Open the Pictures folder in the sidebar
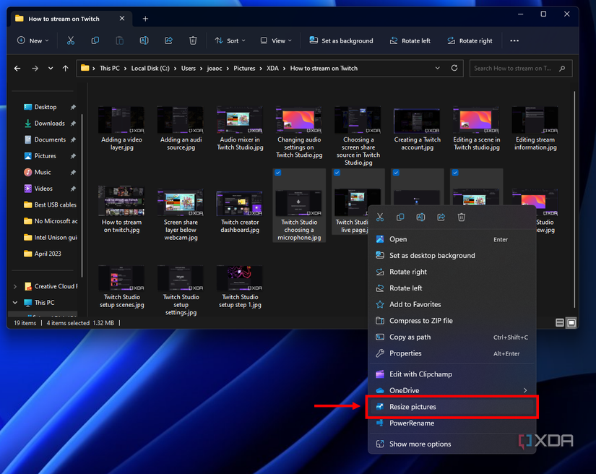 [45, 156]
